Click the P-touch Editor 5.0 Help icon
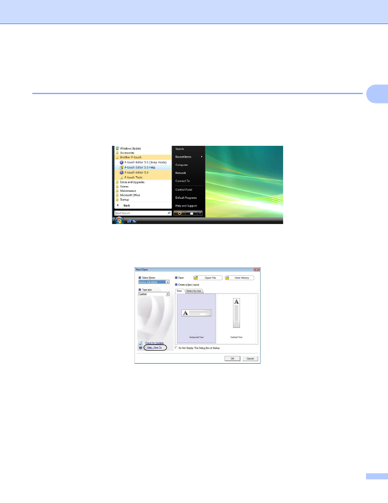This screenshot has height=503, width=388. tap(121, 167)
